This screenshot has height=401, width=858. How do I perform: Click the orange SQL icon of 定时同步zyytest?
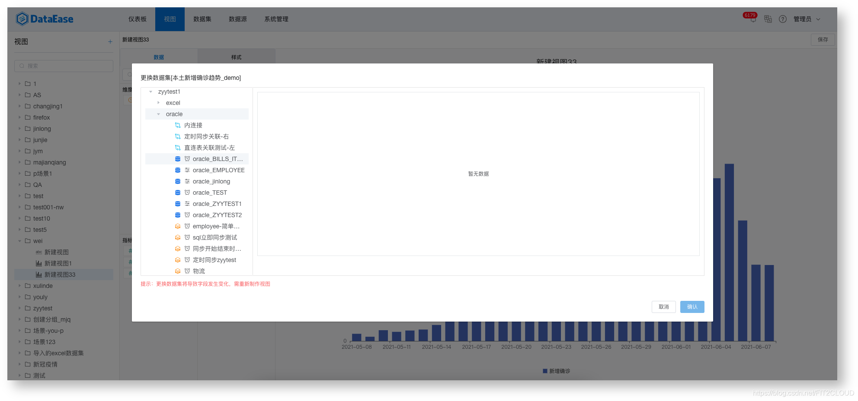click(x=178, y=260)
